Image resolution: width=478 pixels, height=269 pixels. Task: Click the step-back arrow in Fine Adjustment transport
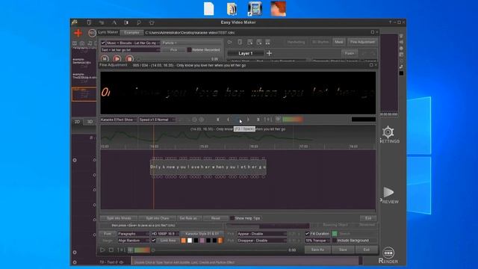pyautogui.click(x=229, y=120)
